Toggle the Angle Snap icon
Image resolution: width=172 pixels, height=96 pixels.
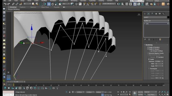88,4
